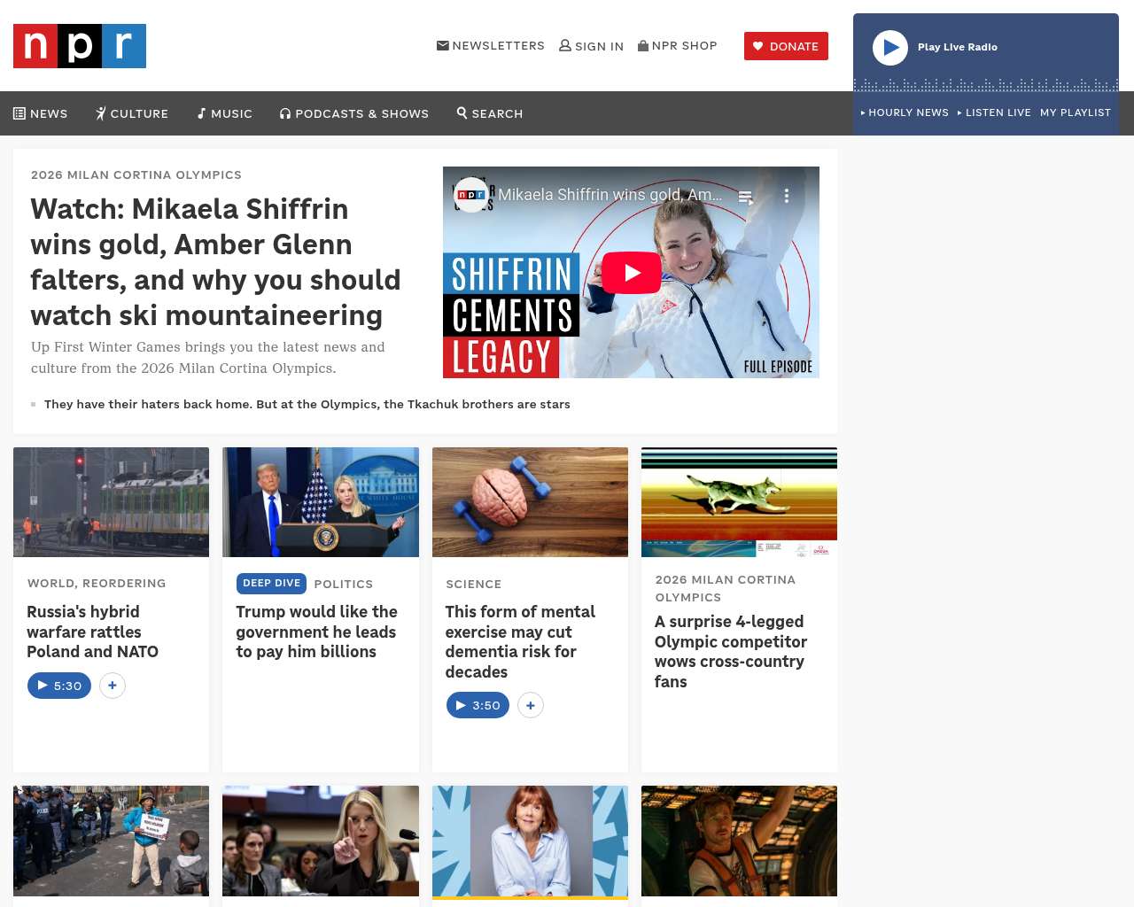Play the 3:50 dementia audio story
The image size is (1134, 907).
(x=478, y=706)
